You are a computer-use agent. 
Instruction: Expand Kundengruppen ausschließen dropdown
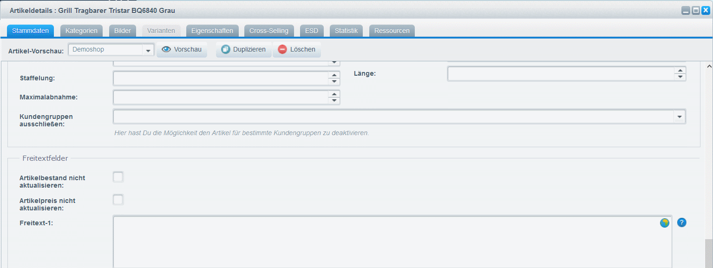(680, 117)
